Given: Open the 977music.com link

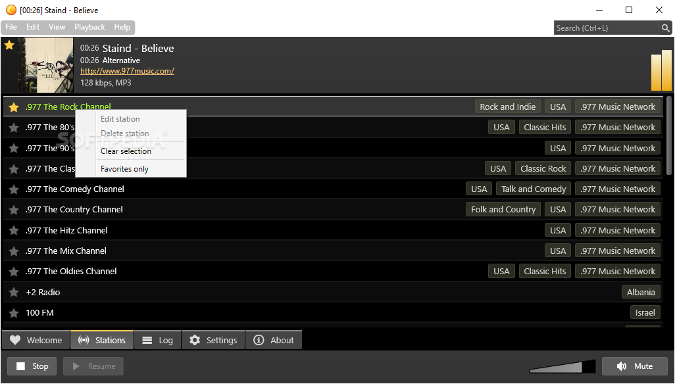Looking at the screenshot, I should (x=127, y=71).
